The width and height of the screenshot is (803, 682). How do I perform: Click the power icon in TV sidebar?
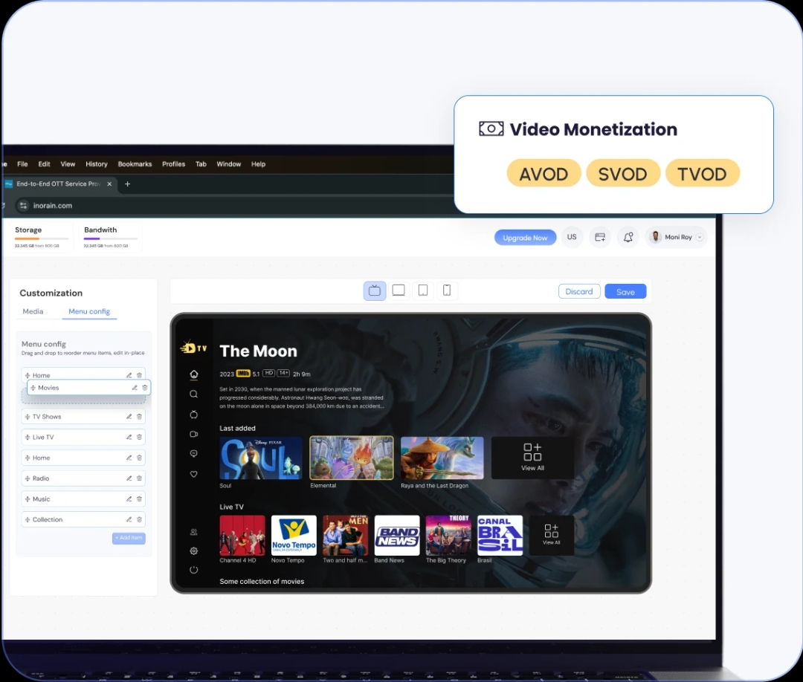tap(194, 570)
